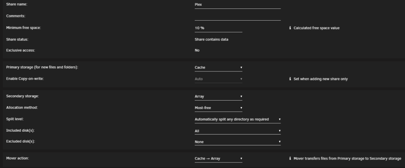Click the Exclusive access value 'No'
Image resolution: width=405 pixels, height=168 pixels.
coord(197,50)
